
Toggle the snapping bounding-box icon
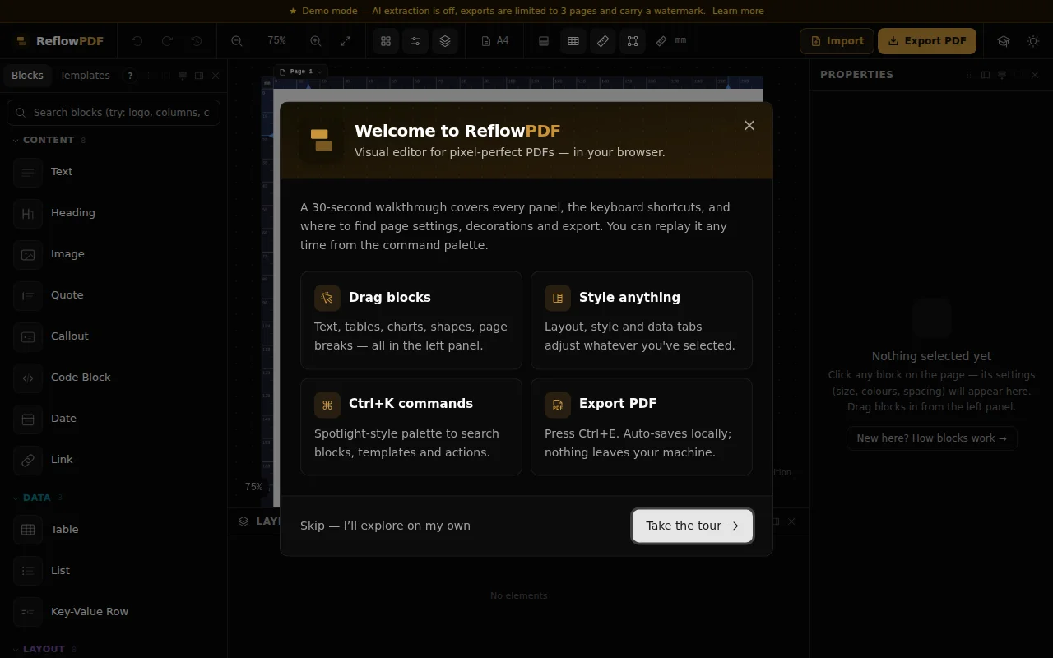(633, 41)
